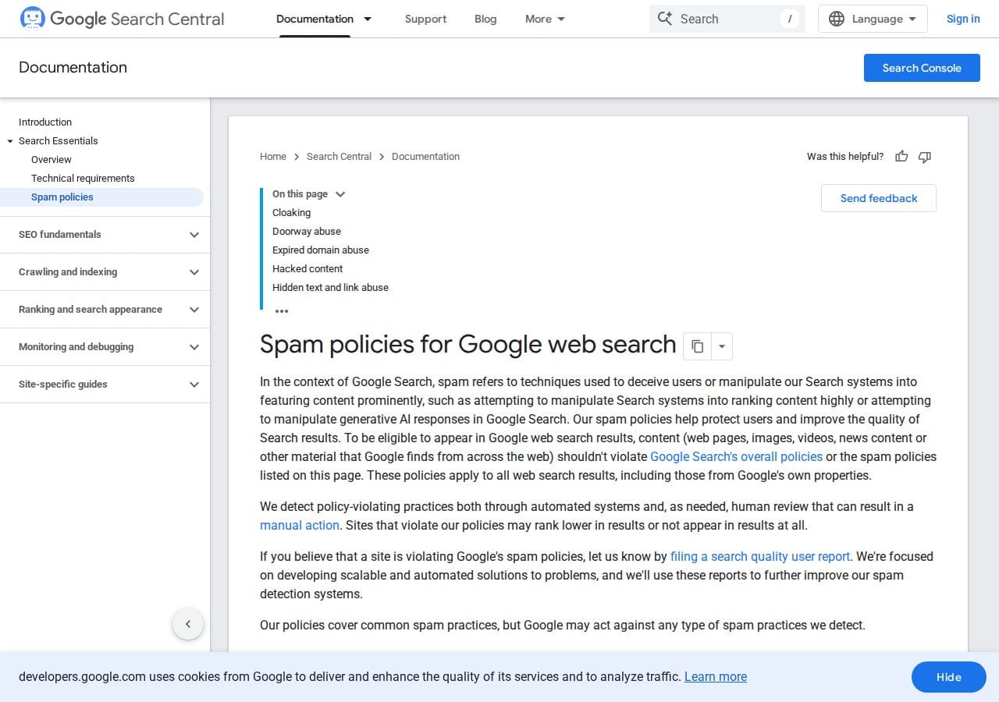Click the Sign in link
Screen dimensions: 999x702
(x=963, y=19)
